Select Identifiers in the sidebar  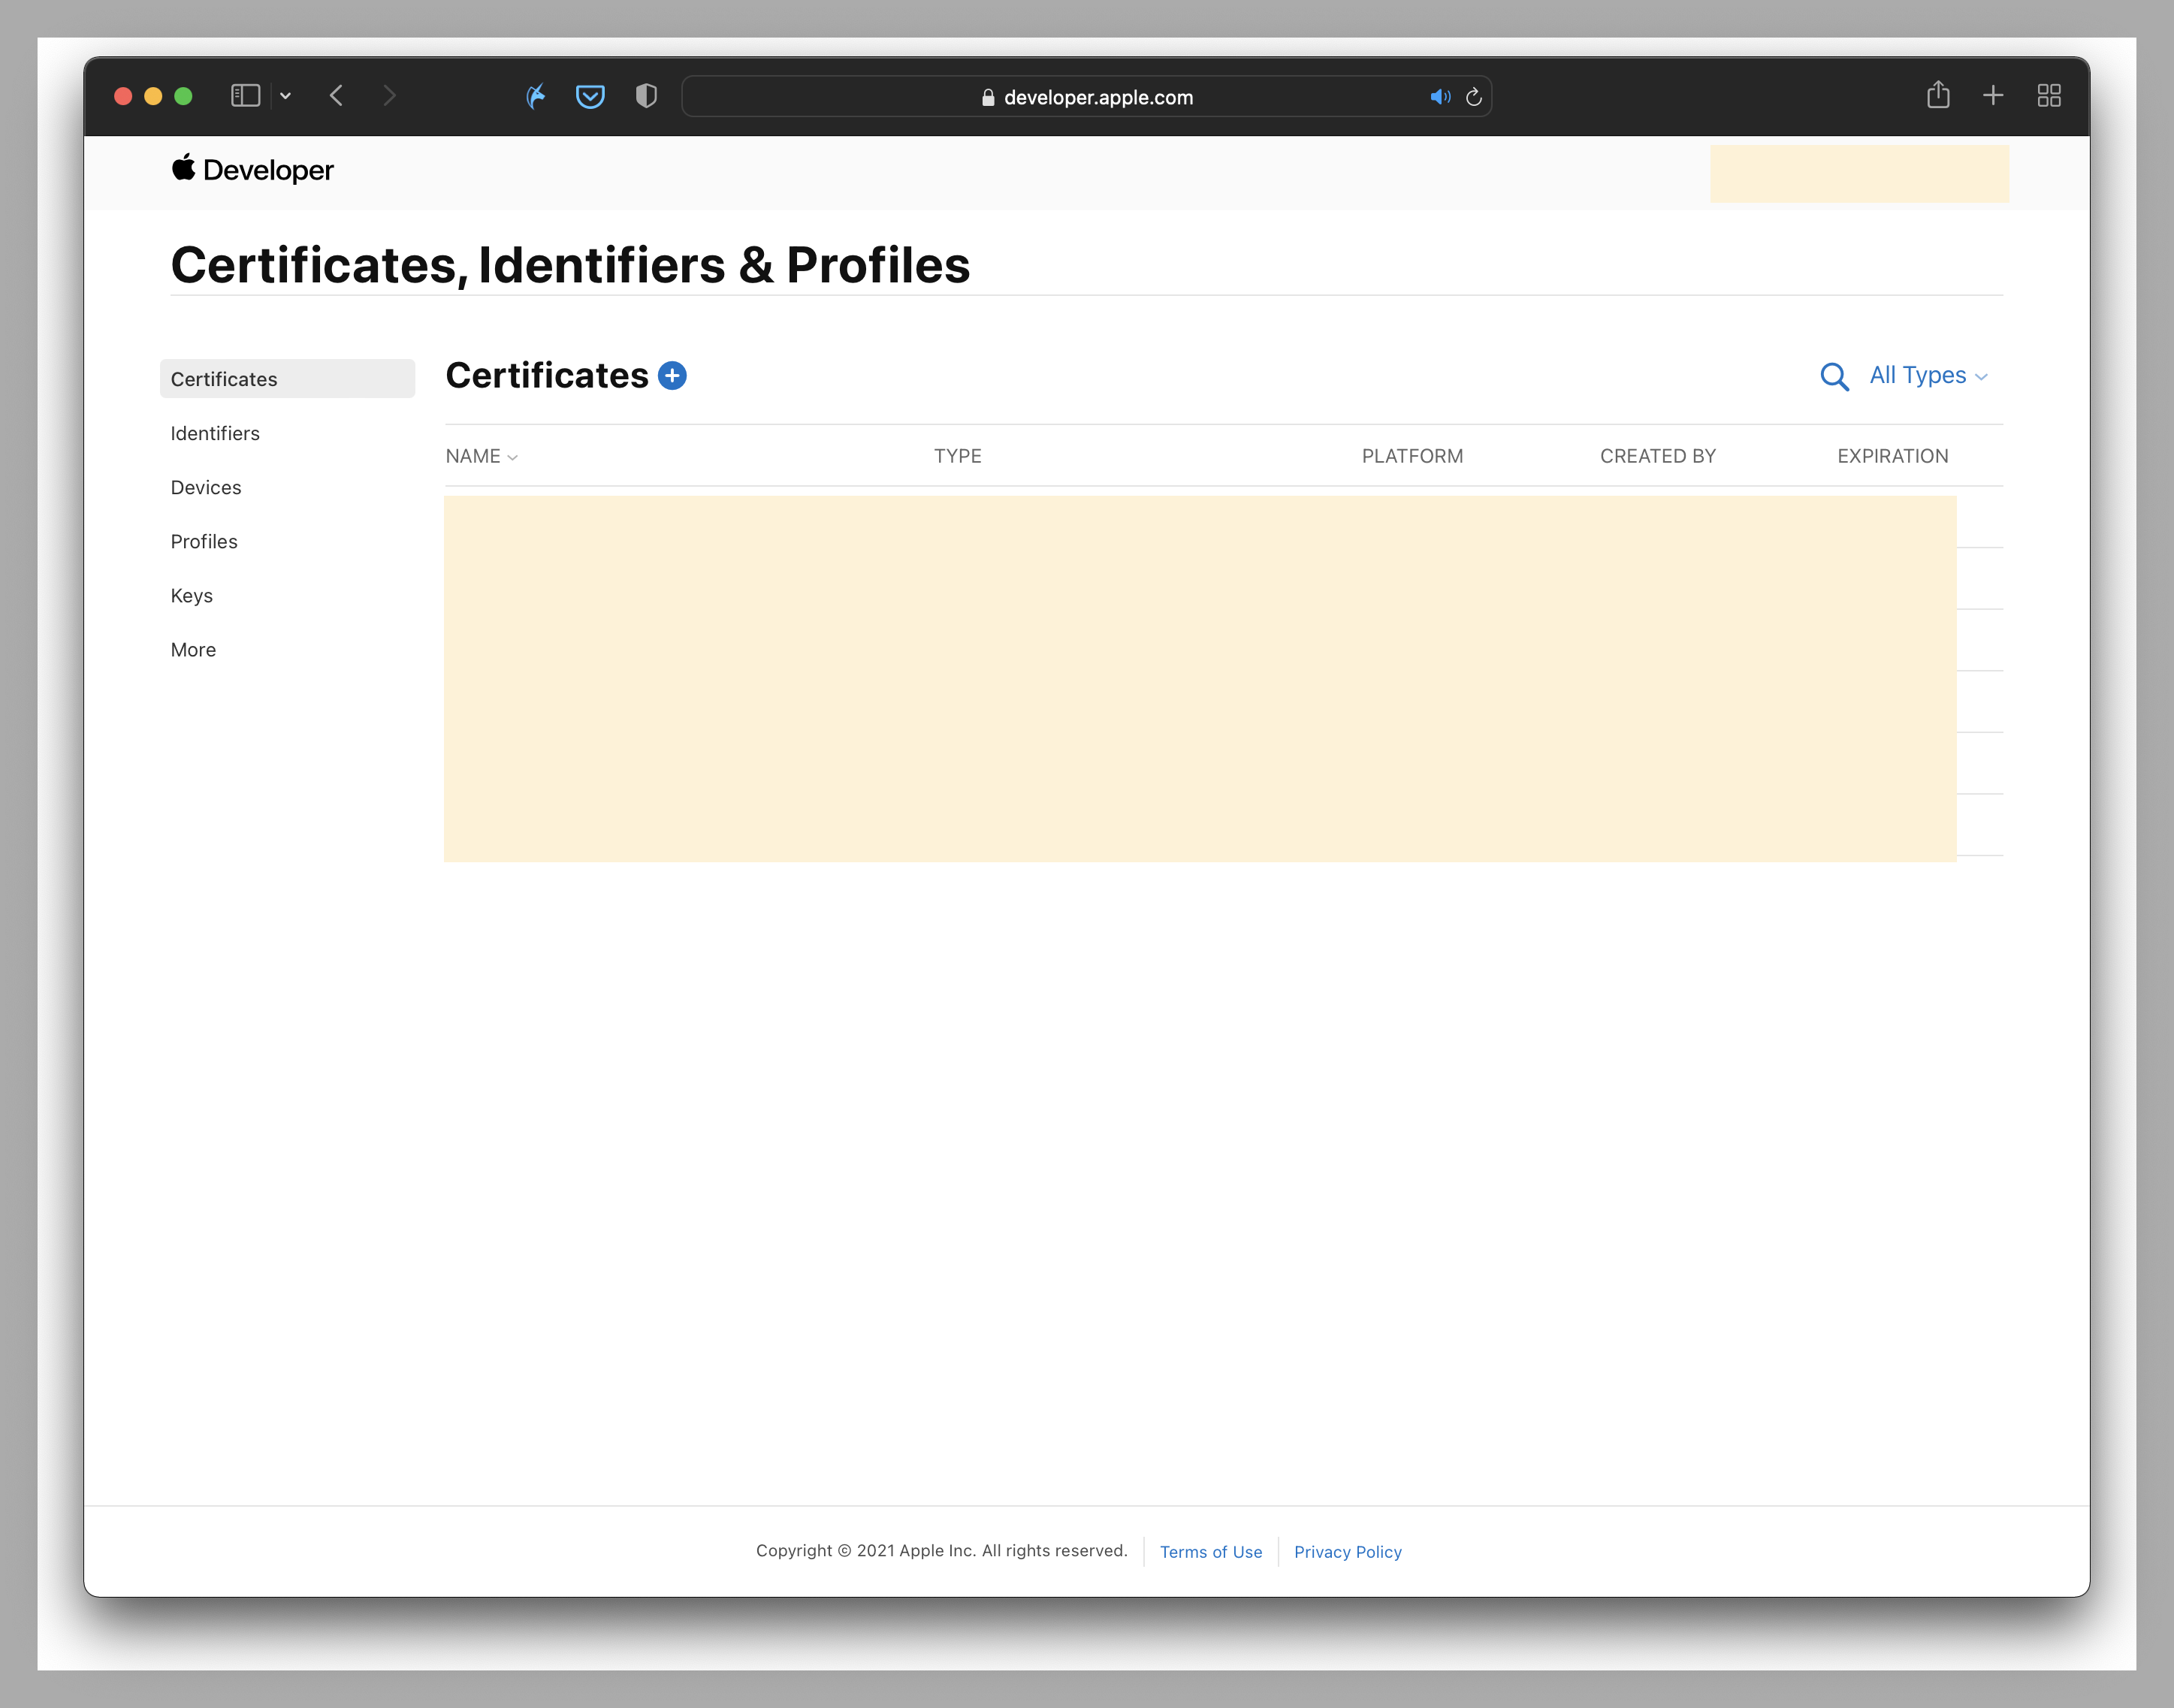pos(215,433)
